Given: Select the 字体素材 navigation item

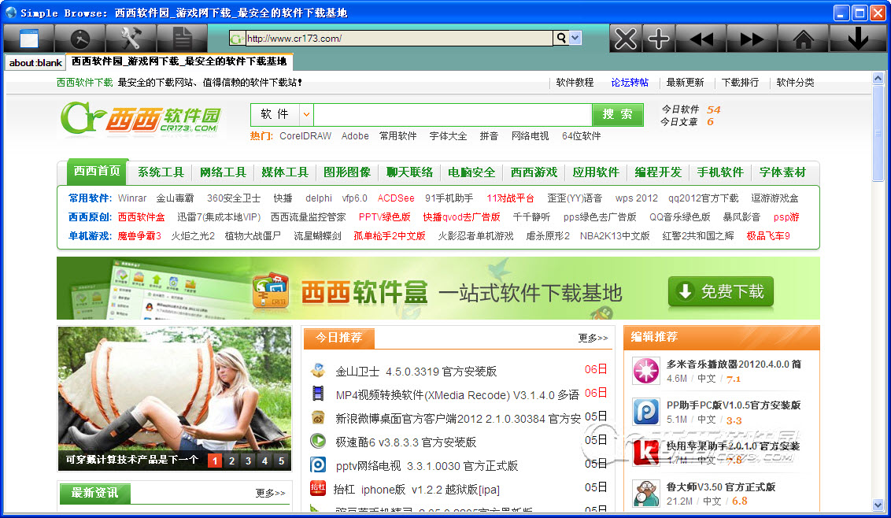Looking at the screenshot, I should click(x=782, y=172).
